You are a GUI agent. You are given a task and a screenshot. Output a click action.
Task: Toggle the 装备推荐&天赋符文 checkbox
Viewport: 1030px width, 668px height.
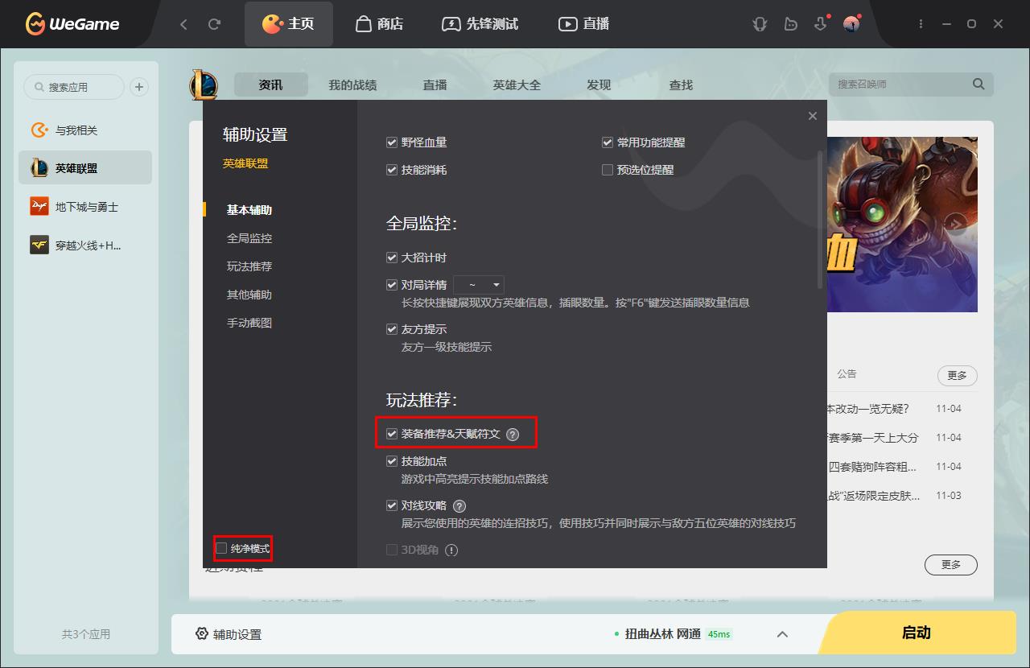(392, 434)
